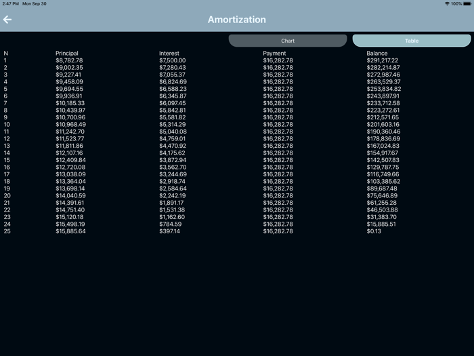Select interest value $7,055.37
Viewport: 474px width, 356px height.
coord(172,75)
